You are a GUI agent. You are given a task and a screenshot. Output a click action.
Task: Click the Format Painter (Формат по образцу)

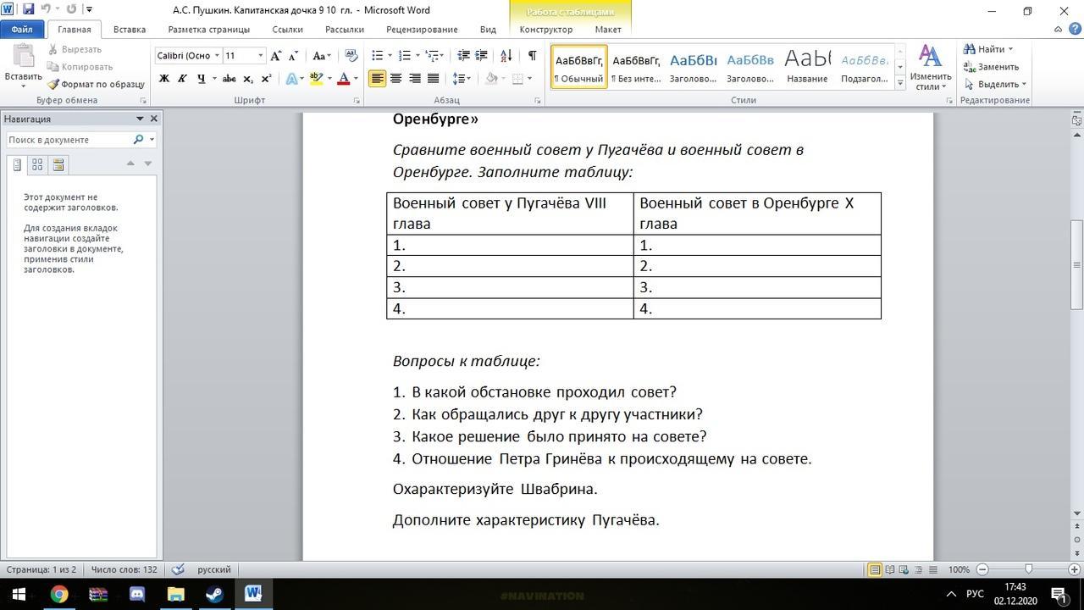(x=97, y=84)
